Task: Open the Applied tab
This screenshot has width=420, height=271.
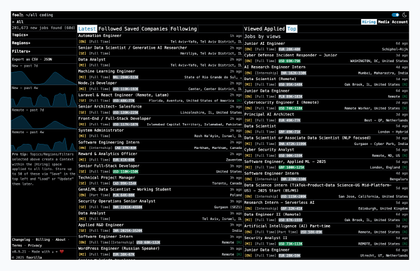Action: pyautogui.click(x=274, y=29)
